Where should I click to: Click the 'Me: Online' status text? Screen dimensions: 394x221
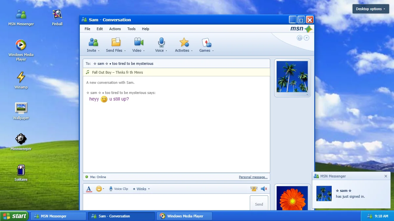pos(98,177)
